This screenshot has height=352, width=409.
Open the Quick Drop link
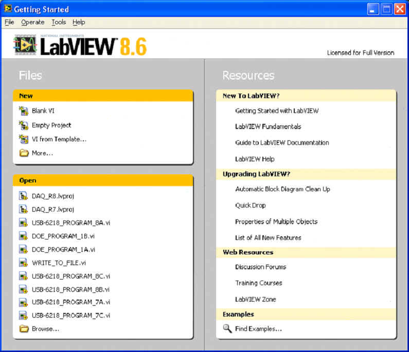[x=251, y=206]
